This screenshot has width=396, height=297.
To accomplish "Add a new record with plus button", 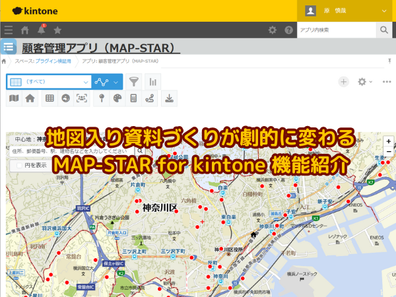I will click(343, 82).
